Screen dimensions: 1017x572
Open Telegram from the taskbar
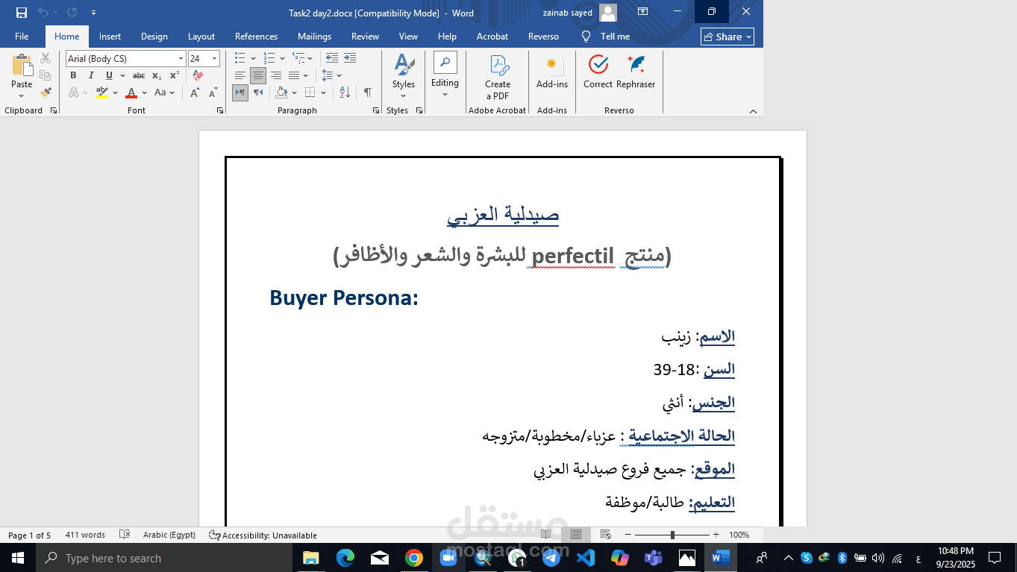551,558
